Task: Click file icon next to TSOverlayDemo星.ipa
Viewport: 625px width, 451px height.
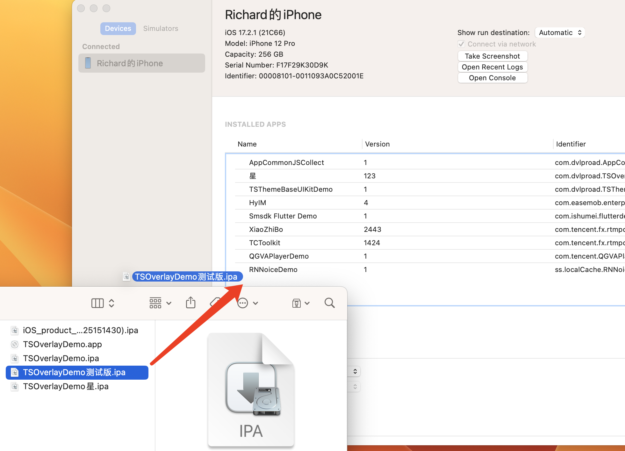Action: [15, 386]
